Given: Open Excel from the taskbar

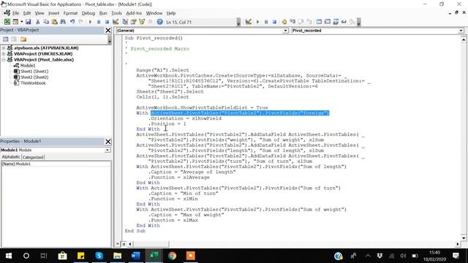Looking at the screenshot, I should 154,256.
